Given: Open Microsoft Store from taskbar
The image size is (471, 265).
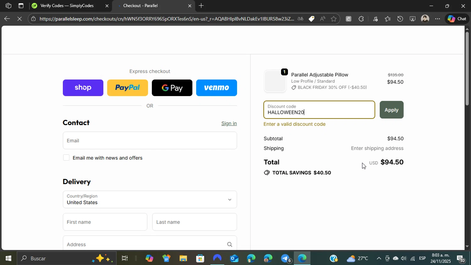Looking at the screenshot, I should [x=200, y=258].
